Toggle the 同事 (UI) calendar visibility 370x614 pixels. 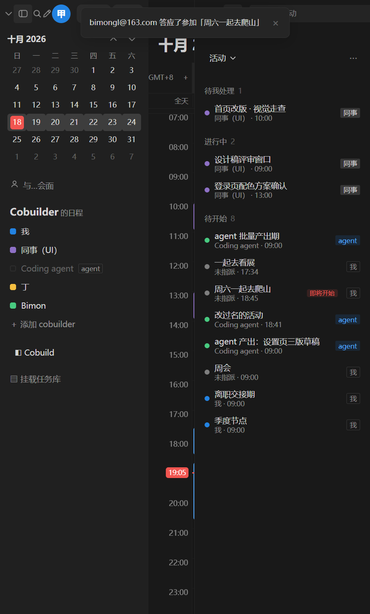pos(13,250)
